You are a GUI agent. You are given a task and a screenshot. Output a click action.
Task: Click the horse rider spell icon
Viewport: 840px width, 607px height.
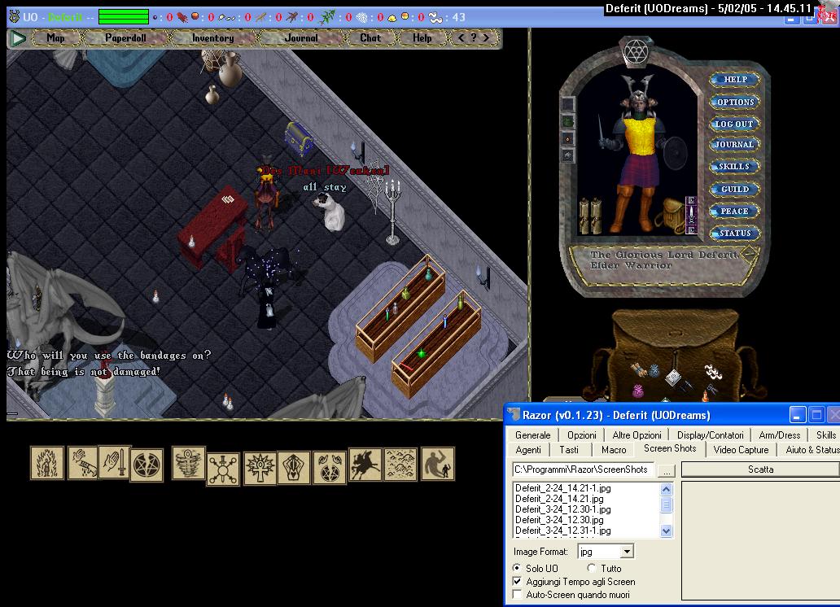point(365,464)
